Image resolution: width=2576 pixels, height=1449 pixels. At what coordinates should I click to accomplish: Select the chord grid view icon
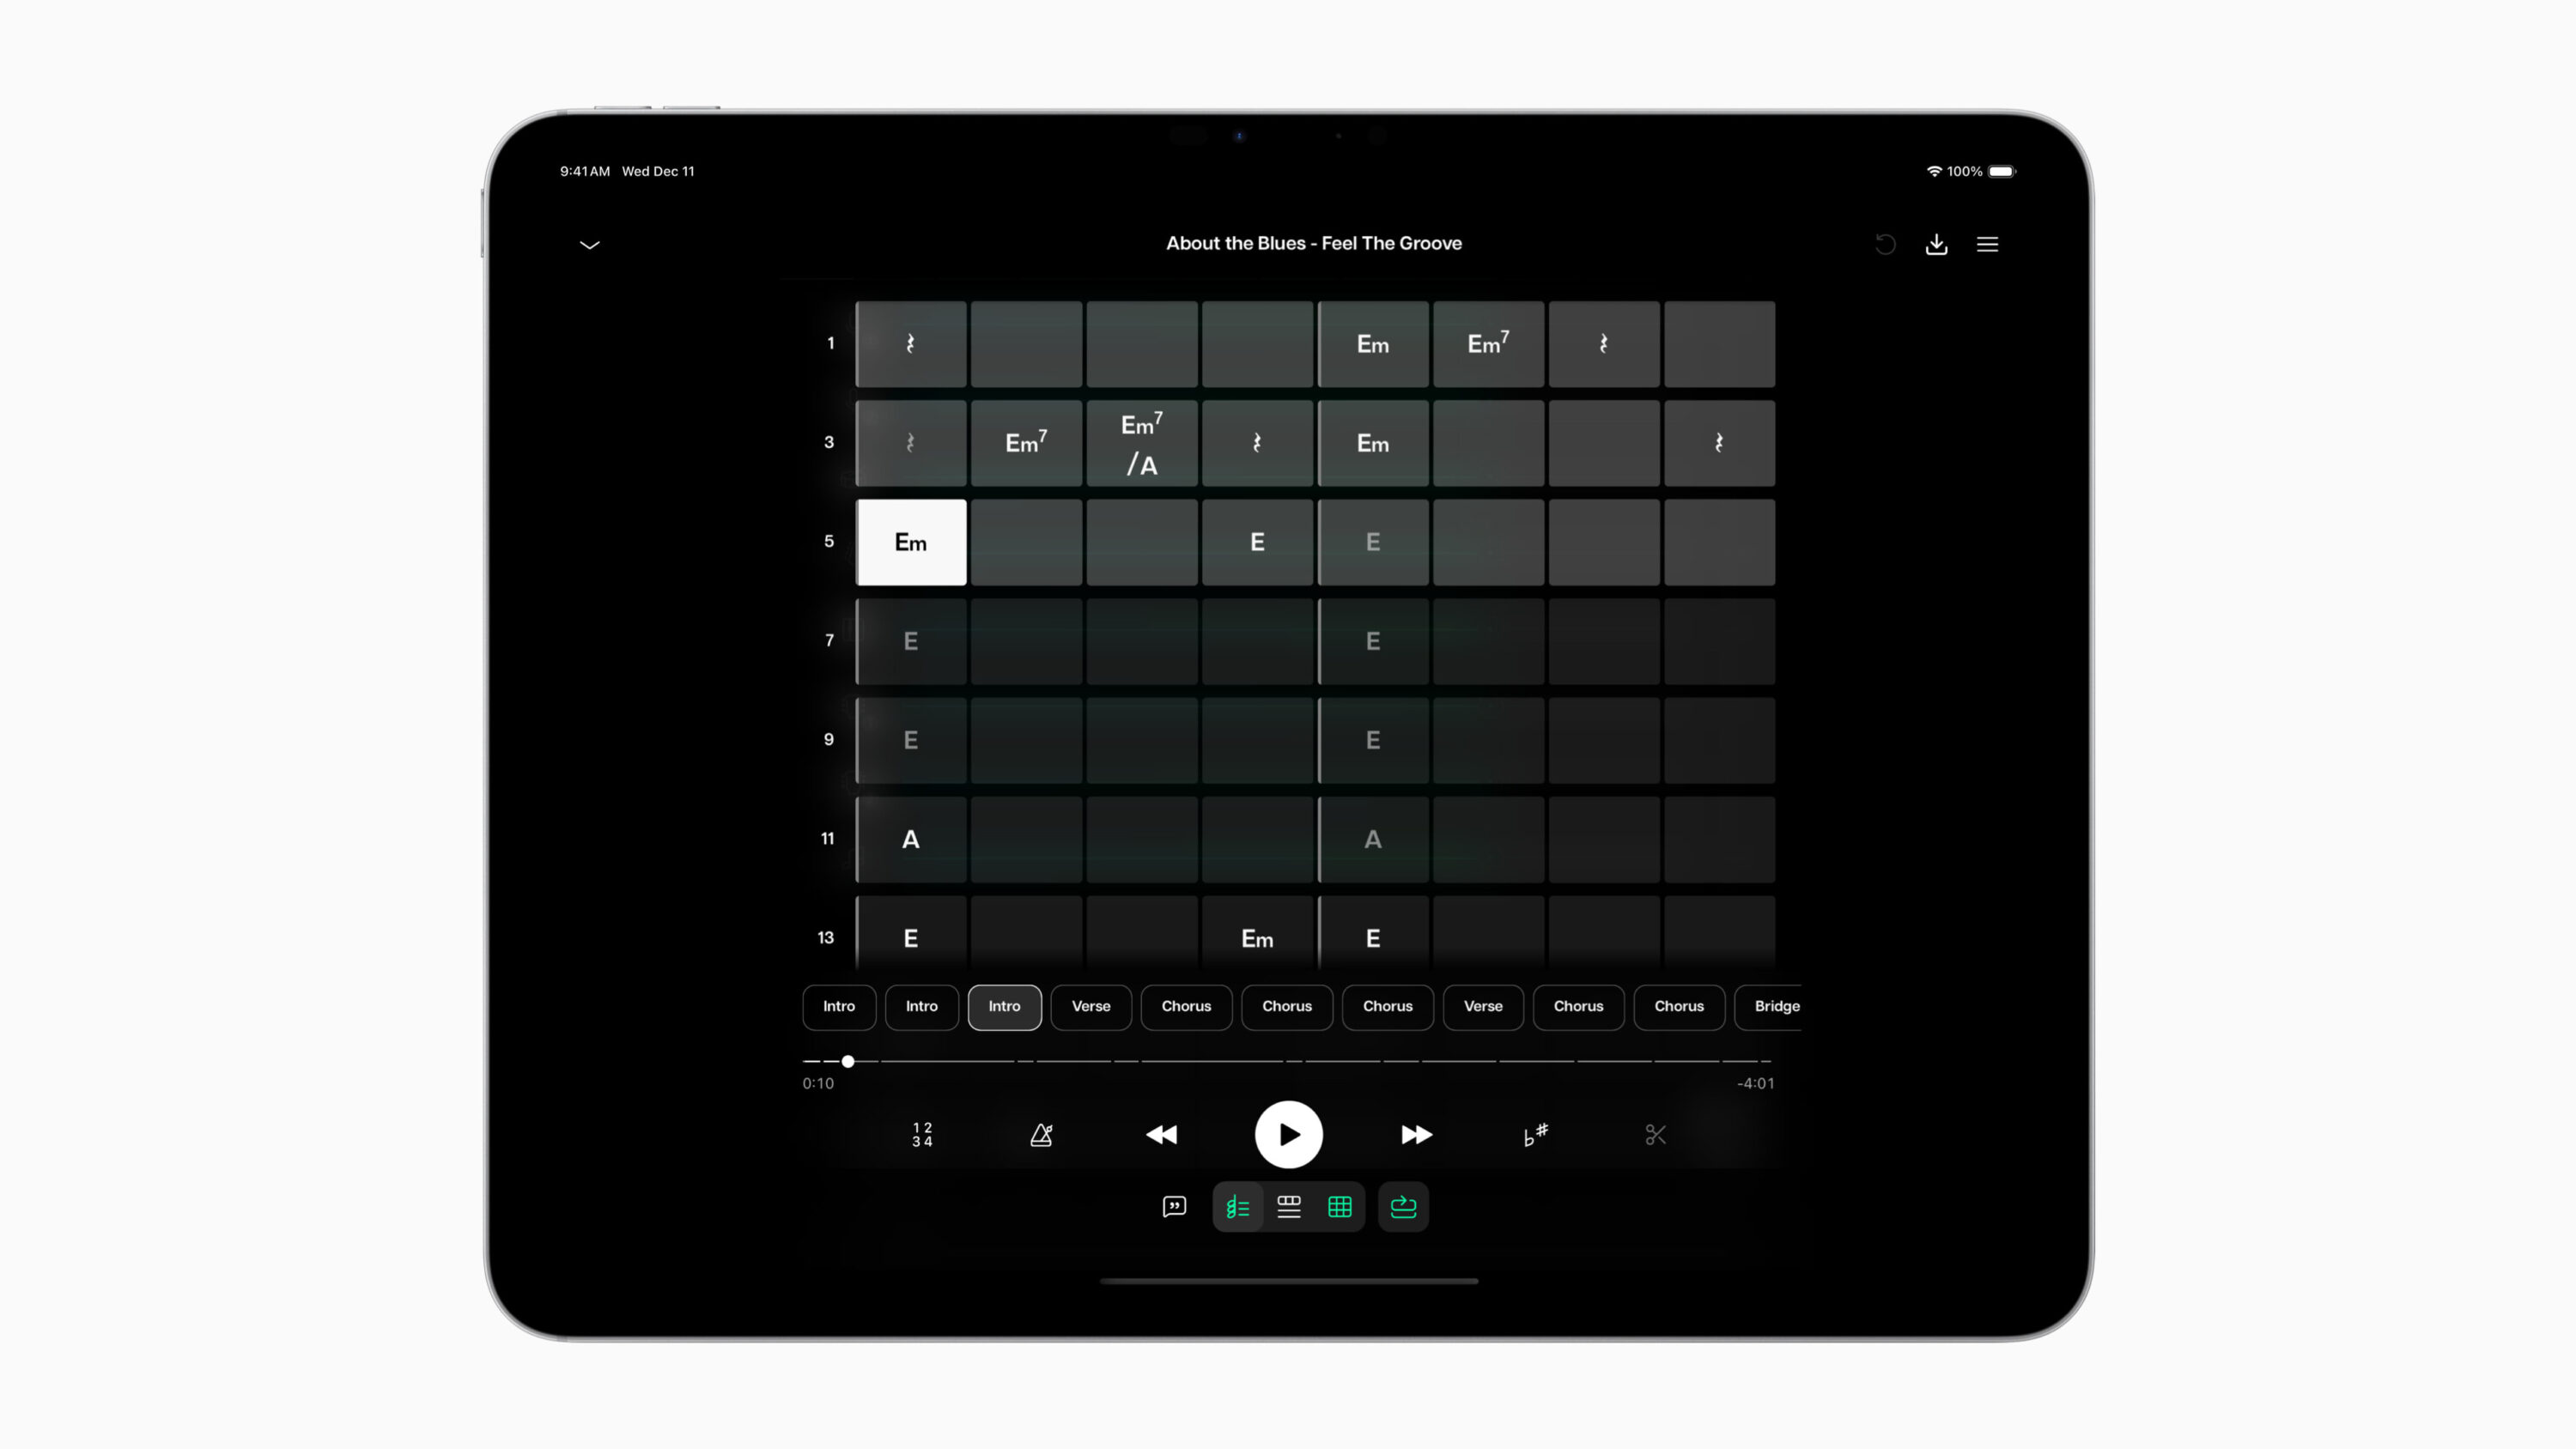pyautogui.click(x=1340, y=1207)
